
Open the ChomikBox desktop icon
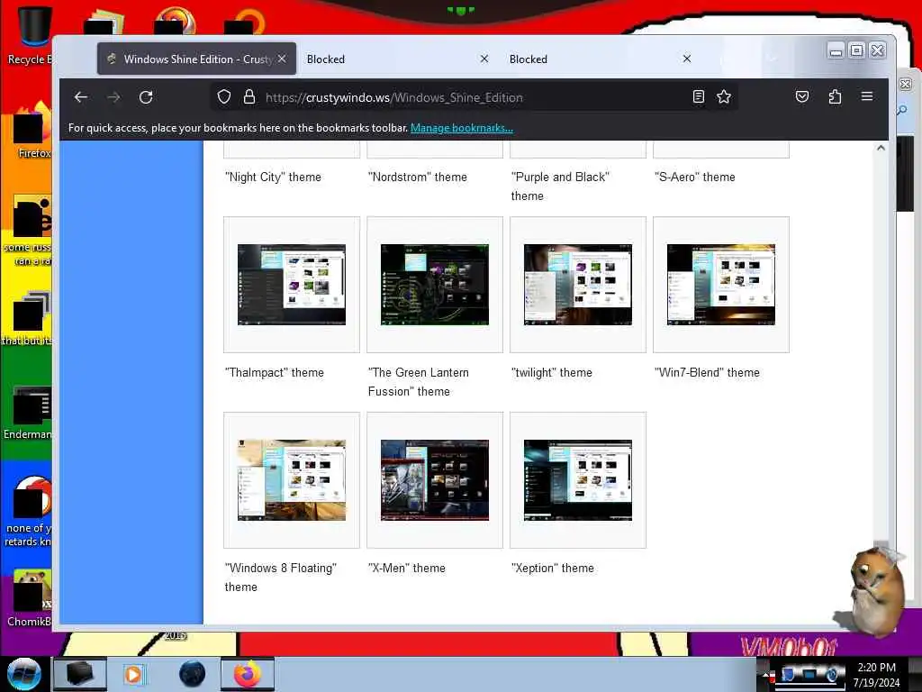click(30, 598)
